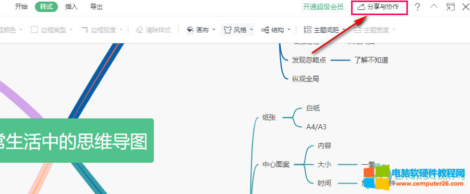Viewport: 470px width, 194px height.
Task: Expand the 边框弧度 dropdown arrow
Action: tap(121, 30)
